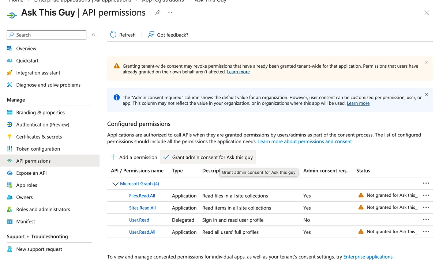439x264 pixels.
Task: Open the Files.Read.All row ellipsis menu
Action: (x=426, y=195)
